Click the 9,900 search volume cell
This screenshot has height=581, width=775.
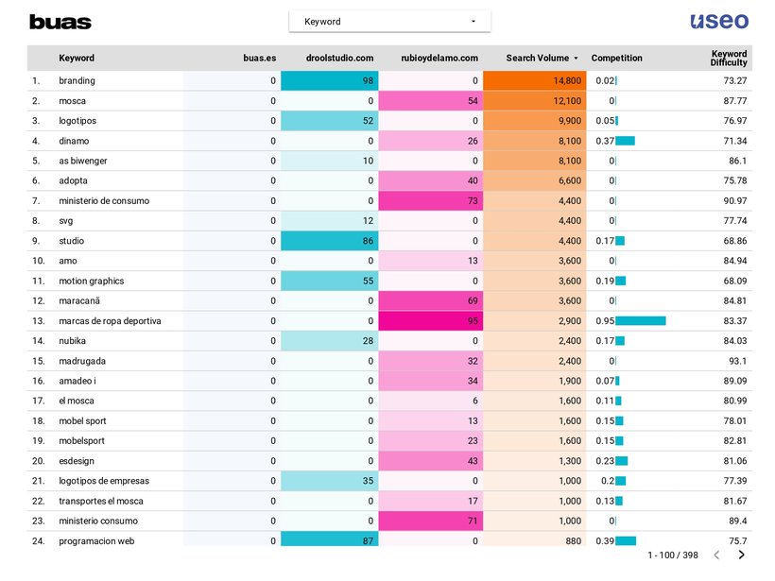click(x=535, y=121)
